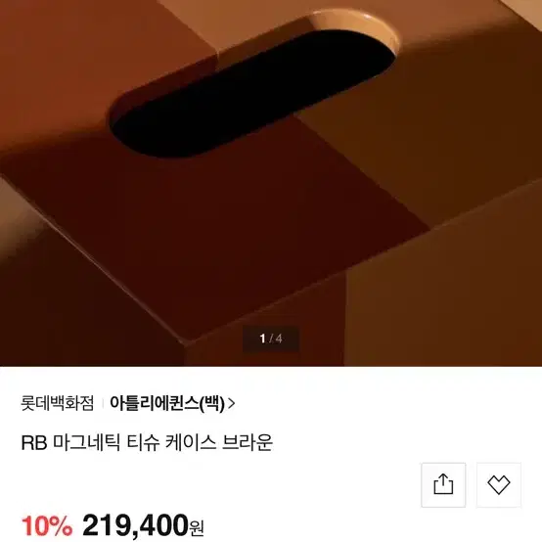The image size is (542, 542).
Task: Open the brown tissue case product photo
Action: (x=271, y=183)
